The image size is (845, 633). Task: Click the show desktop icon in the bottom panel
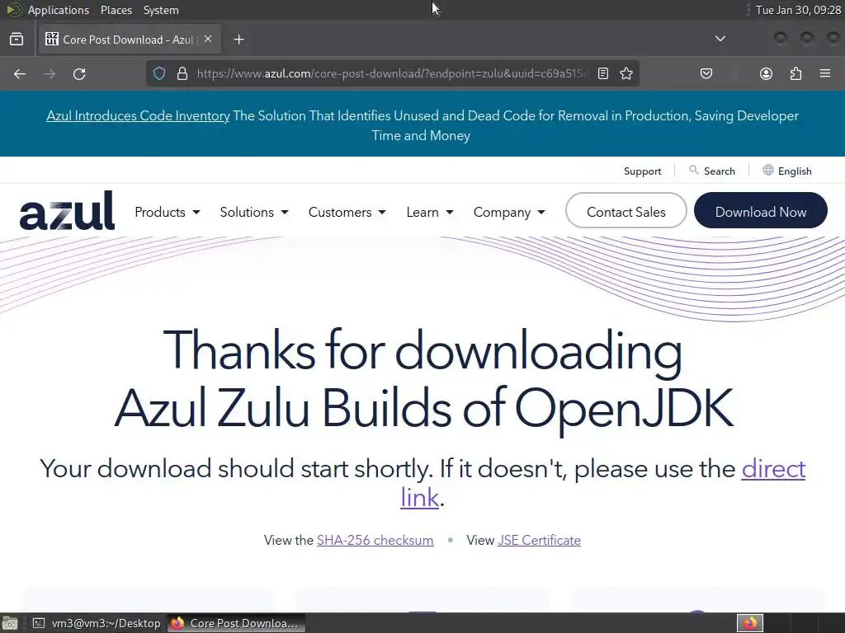pyautogui.click(x=9, y=623)
